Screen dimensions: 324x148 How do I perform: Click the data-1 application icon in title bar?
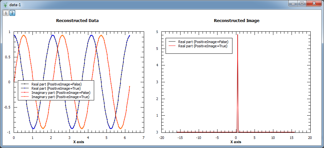pos(5,4)
